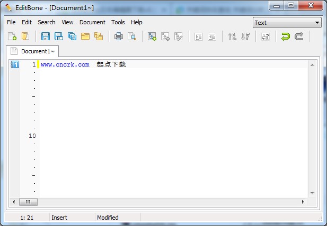This screenshot has width=327, height=226.
Task: Select the Document1~ tab
Action: pos(32,51)
